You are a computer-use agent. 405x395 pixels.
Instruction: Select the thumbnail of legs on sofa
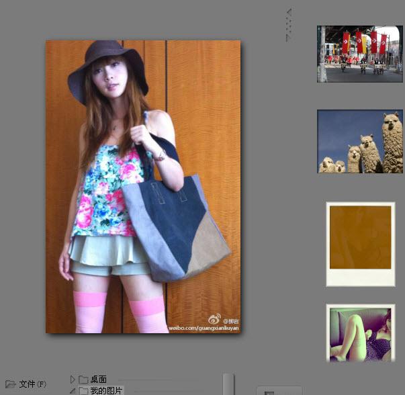tap(361, 333)
